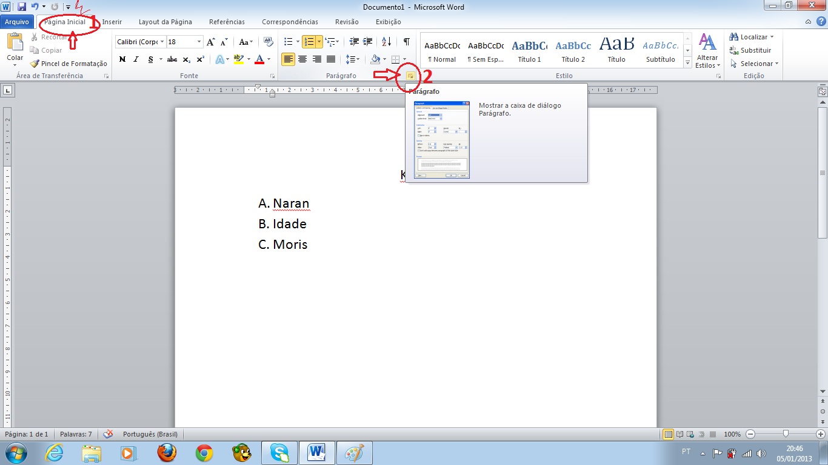Apply the Subtítulo style
Image resolution: width=828 pixels, height=465 pixels.
[x=660, y=51]
